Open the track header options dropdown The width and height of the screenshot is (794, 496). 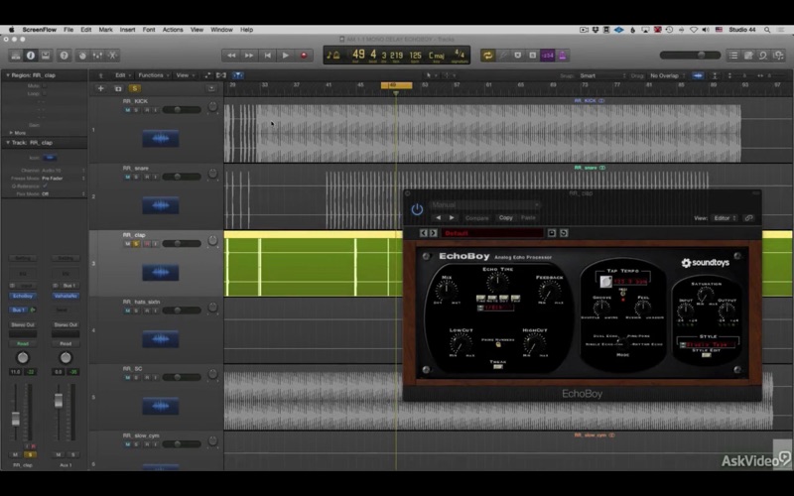(x=211, y=88)
